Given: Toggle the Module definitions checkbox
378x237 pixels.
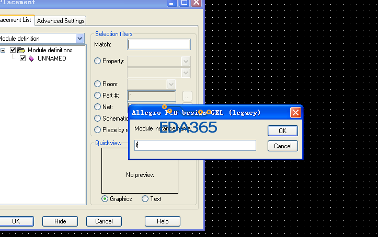Looking at the screenshot, I should click(13, 50).
